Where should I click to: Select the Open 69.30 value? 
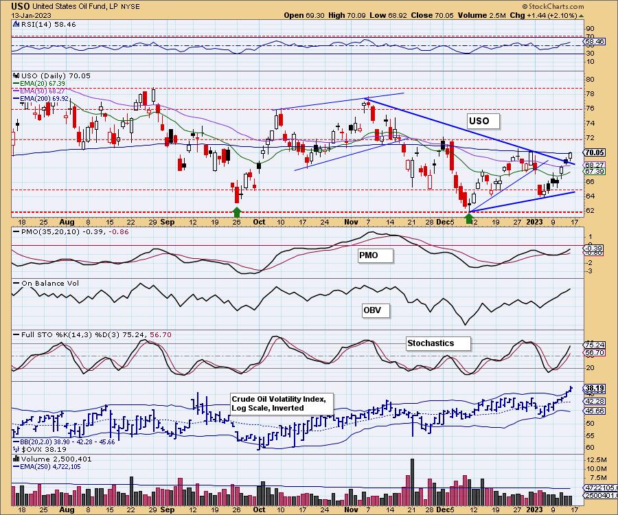tap(304, 15)
